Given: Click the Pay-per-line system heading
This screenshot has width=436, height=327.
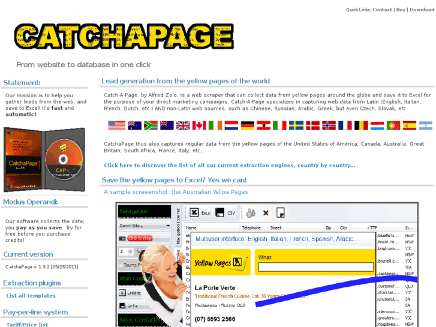Looking at the screenshot, I should [35, 312].
